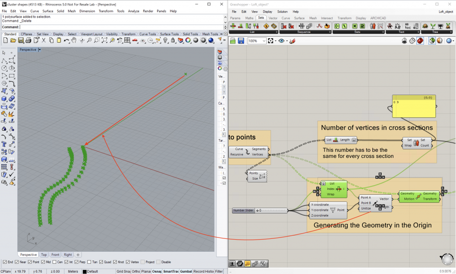Click the Box solid tool in sidebar

(x=4, y=98)
